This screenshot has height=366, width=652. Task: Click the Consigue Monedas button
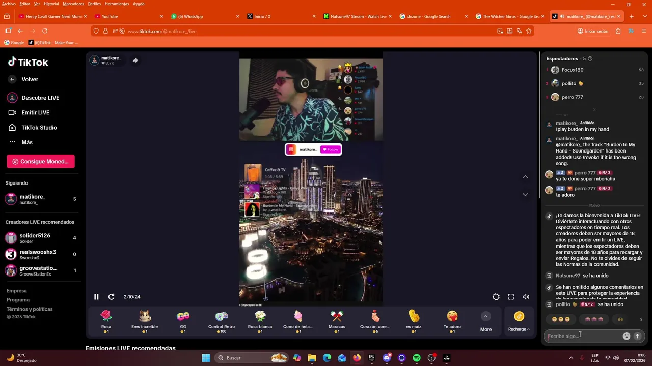tap(41, 161)
